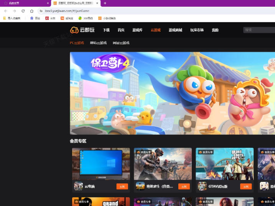Switch to the third 云游戏 sub-tab
The image size is (275, 206).
click(121, 43)
